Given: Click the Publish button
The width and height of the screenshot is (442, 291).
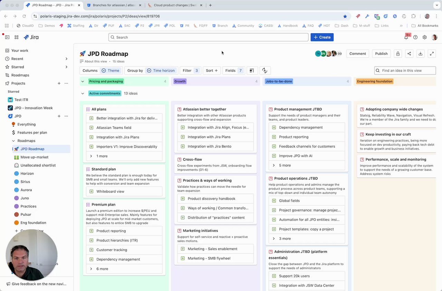Looking at the screenshot, I should [381, 54].
